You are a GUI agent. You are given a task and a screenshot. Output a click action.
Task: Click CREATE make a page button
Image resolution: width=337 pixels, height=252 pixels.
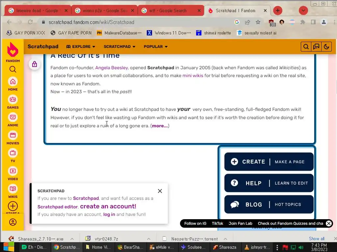coord(269,161)
